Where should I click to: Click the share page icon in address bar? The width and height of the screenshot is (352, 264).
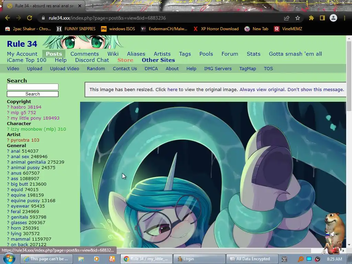pos(287,18)
